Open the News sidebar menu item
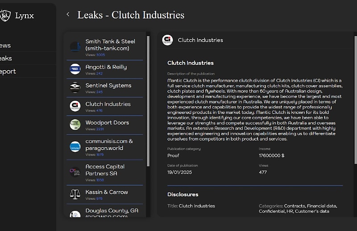This screenshot has width=357, height=231. [28, 45]
